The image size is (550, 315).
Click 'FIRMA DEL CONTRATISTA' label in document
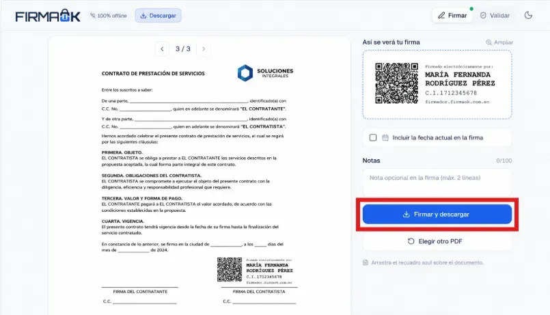point(259,292)
